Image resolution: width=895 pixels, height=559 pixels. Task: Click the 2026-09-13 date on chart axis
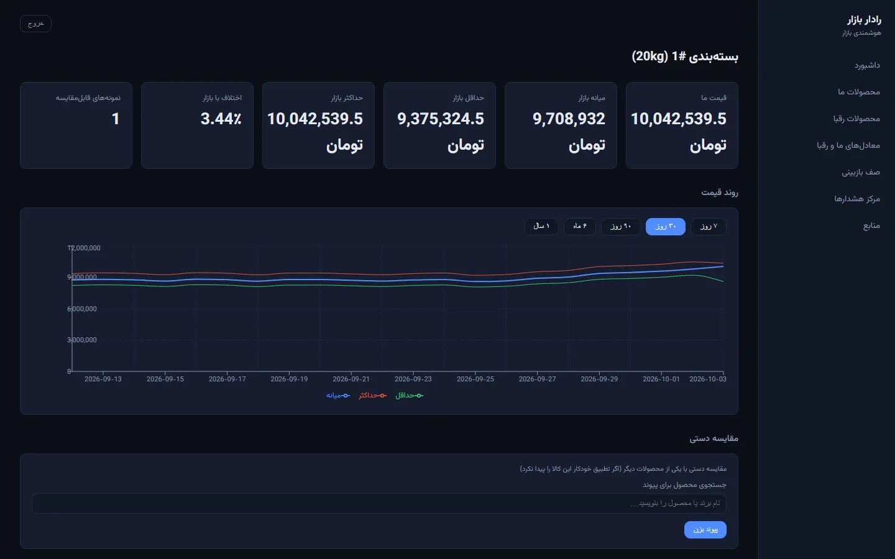103,379
